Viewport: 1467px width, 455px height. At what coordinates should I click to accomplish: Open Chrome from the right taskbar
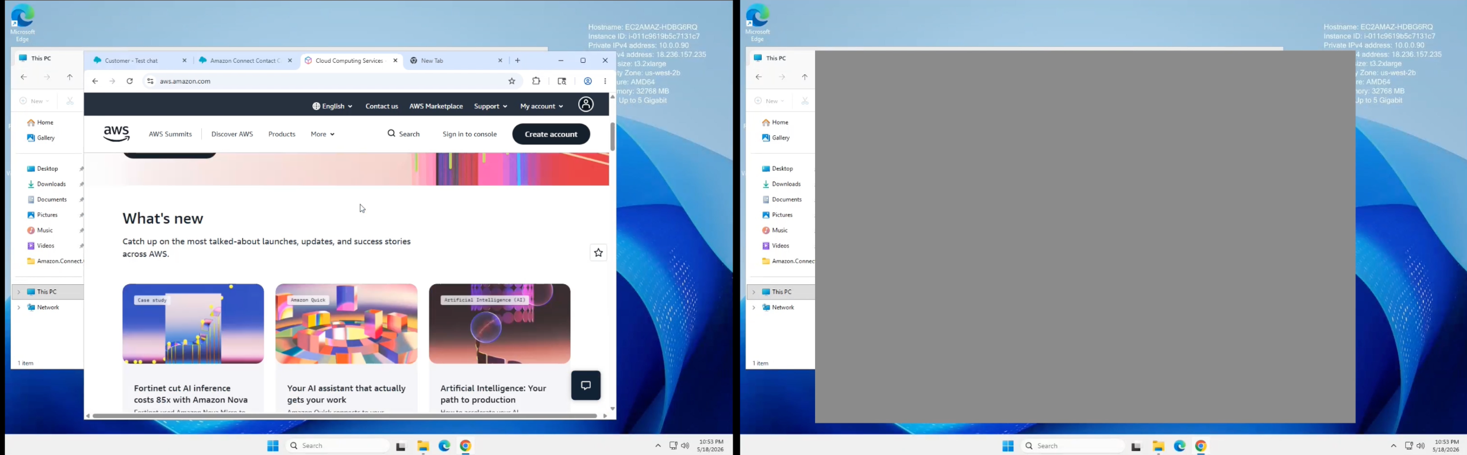(x=1200, y=446)
